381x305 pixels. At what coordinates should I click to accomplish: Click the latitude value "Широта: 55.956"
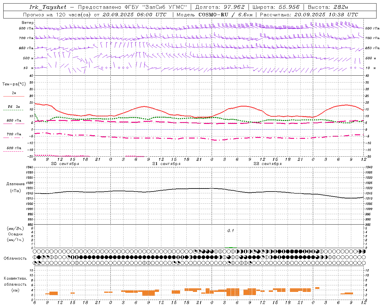tap(276, 7)
